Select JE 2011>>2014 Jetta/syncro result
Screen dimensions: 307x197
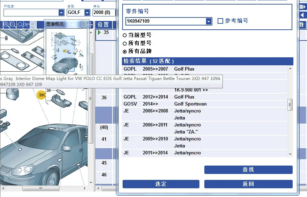204,153
